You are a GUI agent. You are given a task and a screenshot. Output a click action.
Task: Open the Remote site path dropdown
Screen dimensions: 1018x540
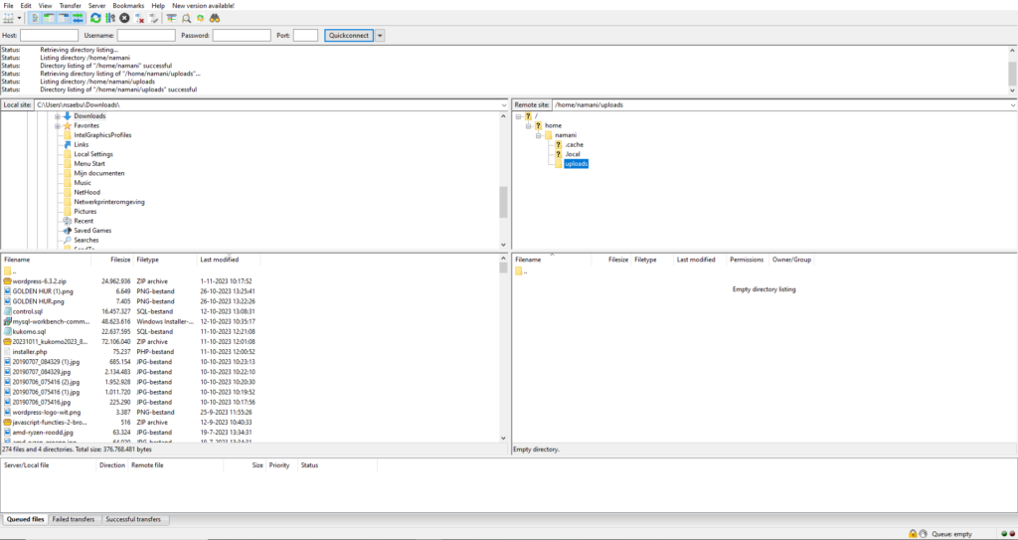pyautogui.click(x=1012, y=104)
